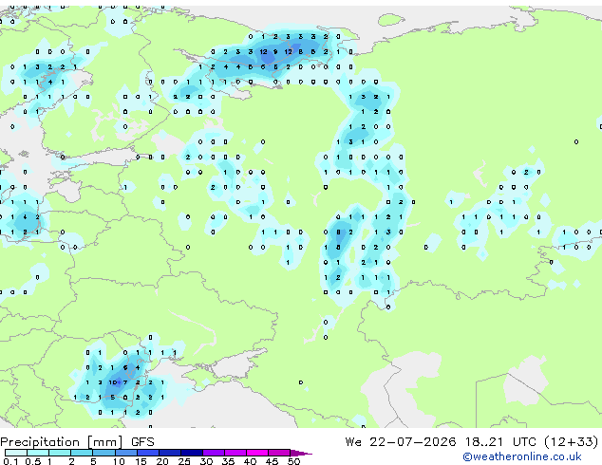Pick the magenta swatch between 40 and 45
This screenshot has height=465, width=602.
pos(257,453)
